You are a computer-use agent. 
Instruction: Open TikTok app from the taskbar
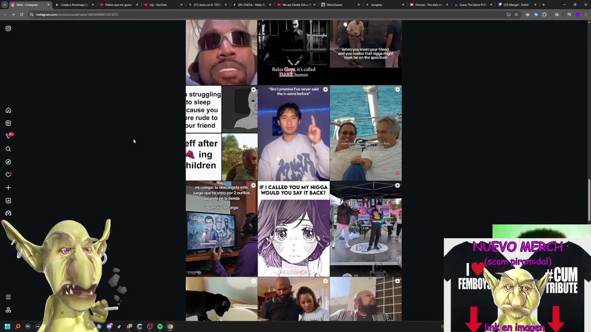click(119, 326)
